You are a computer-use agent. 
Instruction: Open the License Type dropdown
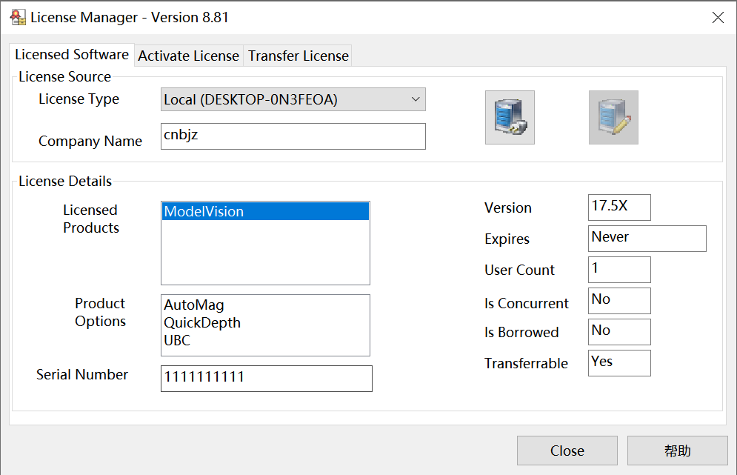tap(293, 99)
